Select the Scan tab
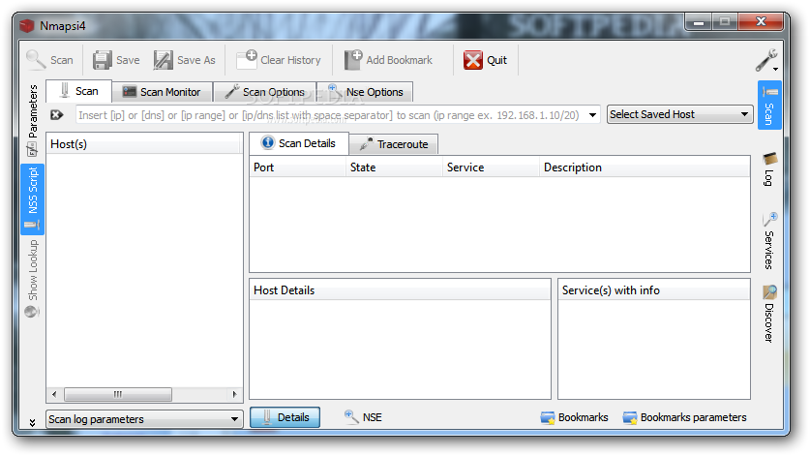 [78, 91]
